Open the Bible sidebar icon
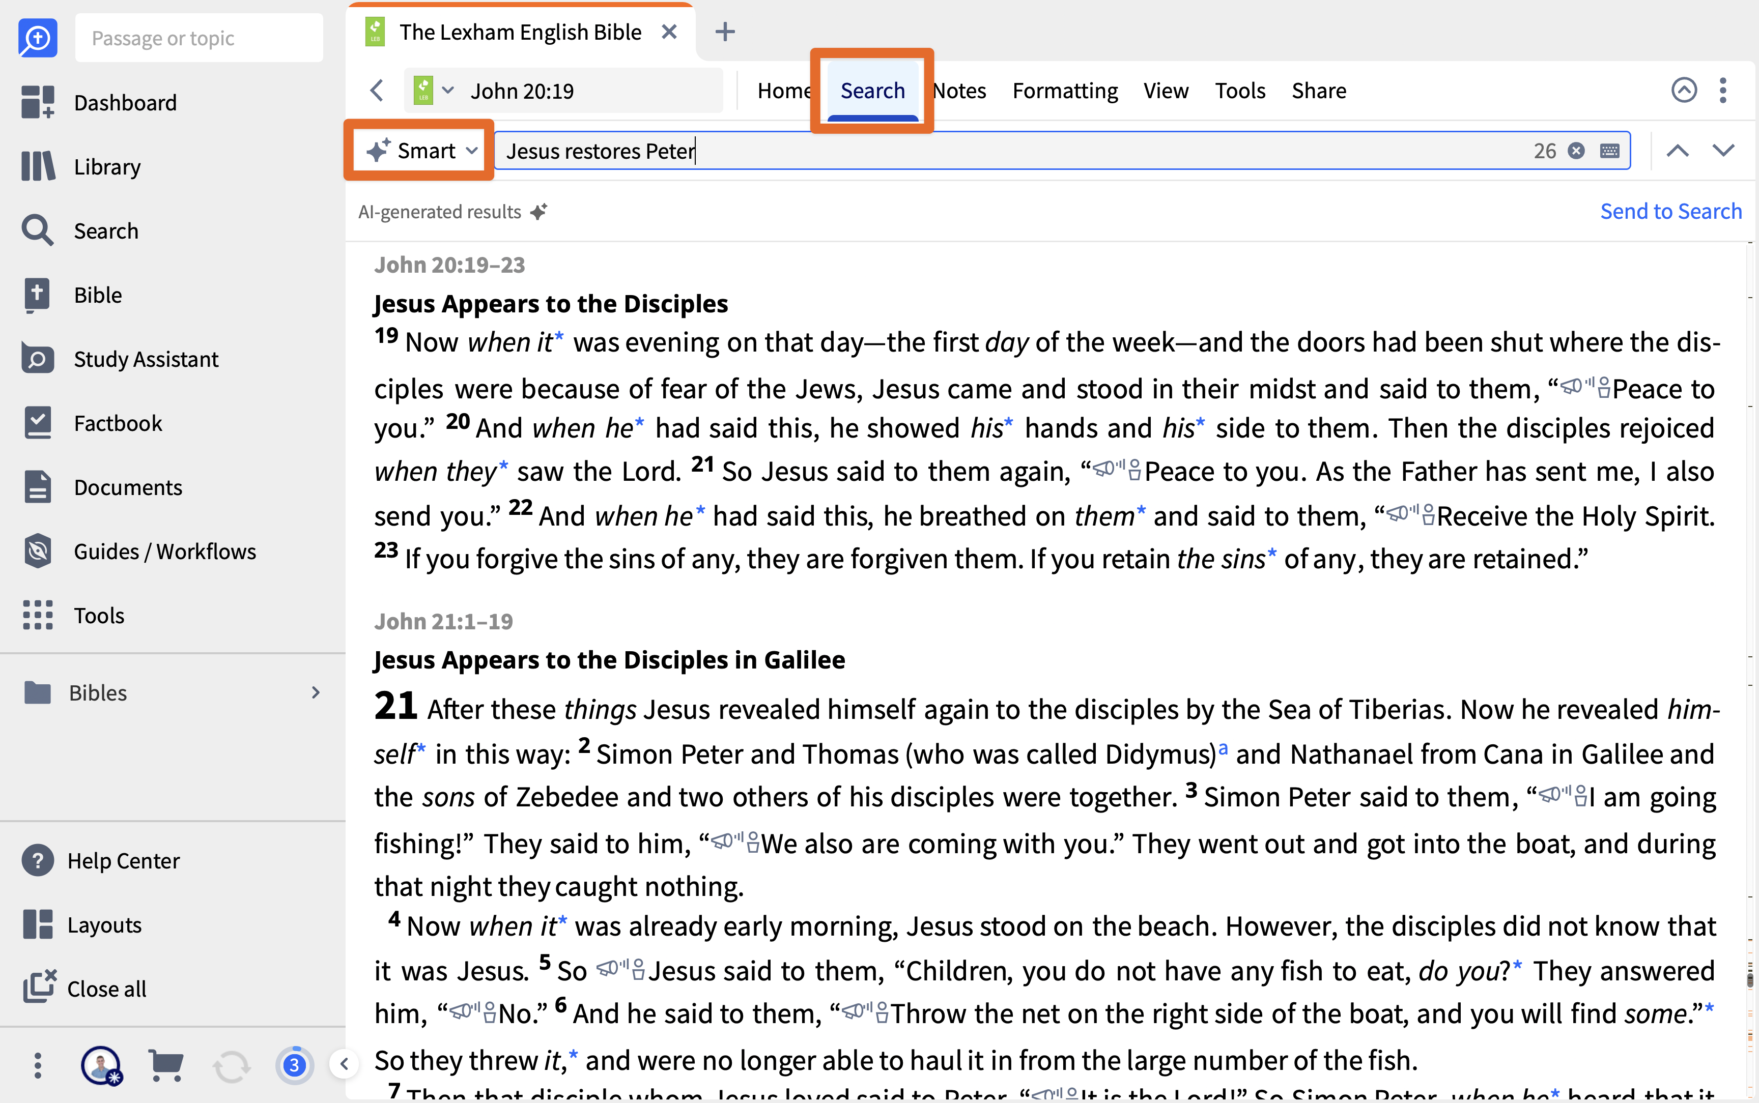The image size is (1759, 1103). click(37, 295)
